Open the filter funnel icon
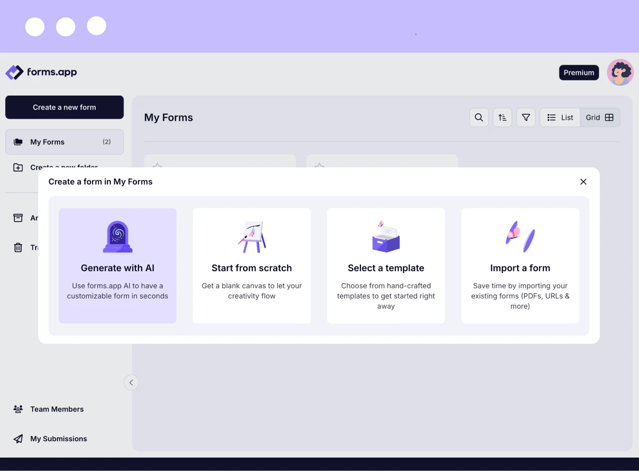 [x=526, y=118]
